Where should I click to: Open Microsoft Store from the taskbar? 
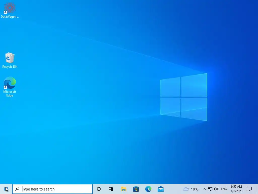[x=136, y=189]
